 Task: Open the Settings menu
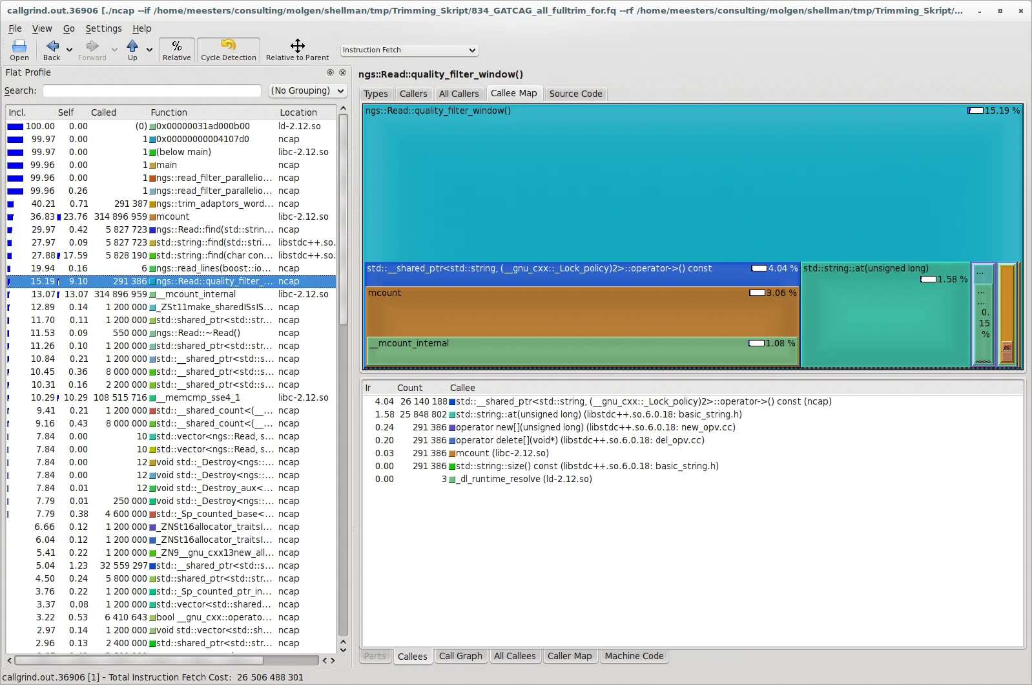click(103, 28)
